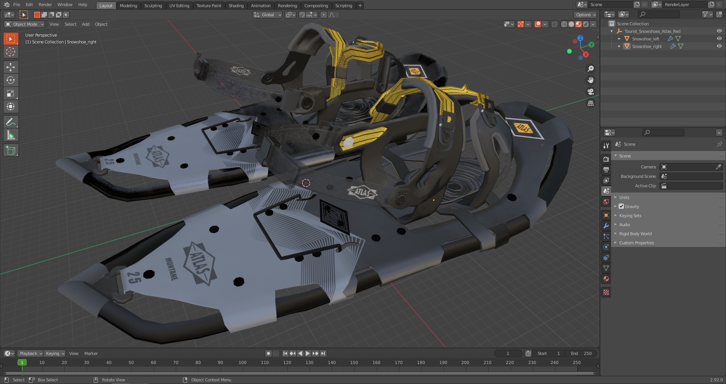This screenshot has width=726, height=384.
Task: Switch to rendered shading mode
Action: click(586, 24)
